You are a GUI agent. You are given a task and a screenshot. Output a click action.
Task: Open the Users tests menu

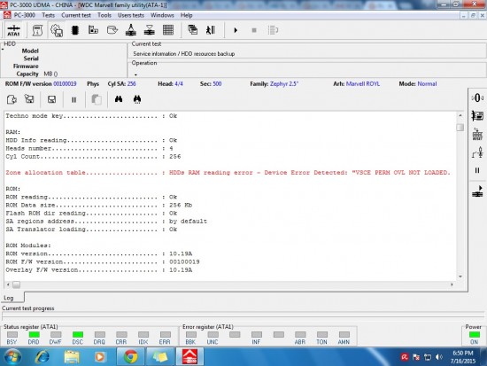point(131,15)
